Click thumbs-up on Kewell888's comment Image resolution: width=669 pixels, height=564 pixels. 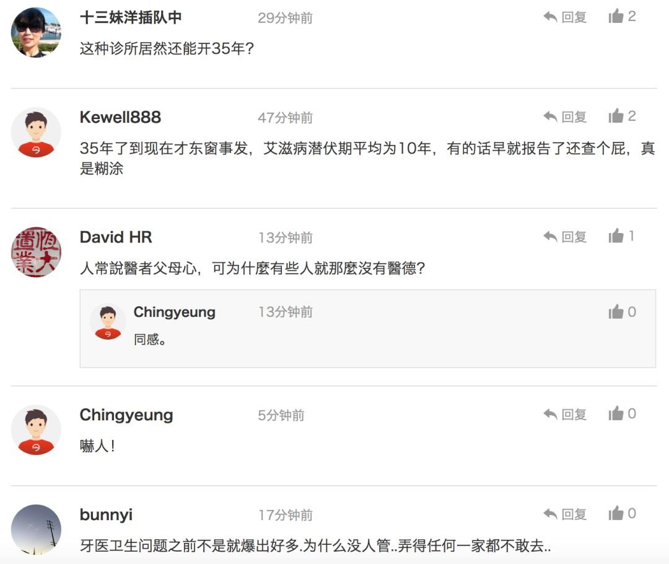616,116
